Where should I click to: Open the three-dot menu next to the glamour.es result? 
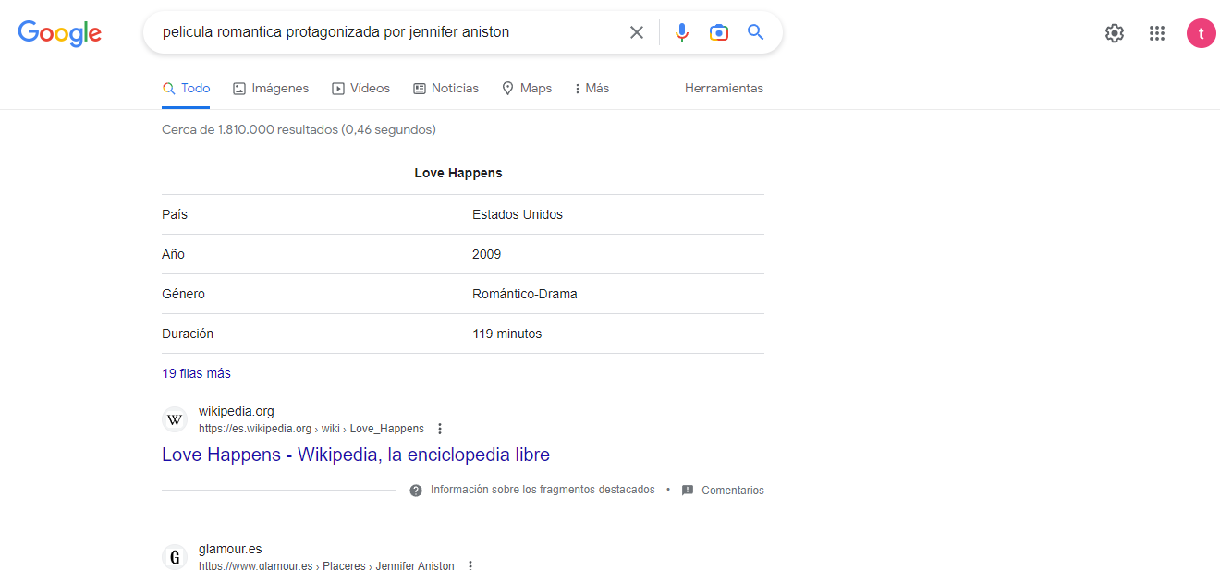point(470,564)
